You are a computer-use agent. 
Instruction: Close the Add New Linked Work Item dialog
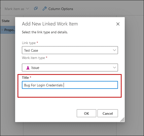click(x=118, y=24)
